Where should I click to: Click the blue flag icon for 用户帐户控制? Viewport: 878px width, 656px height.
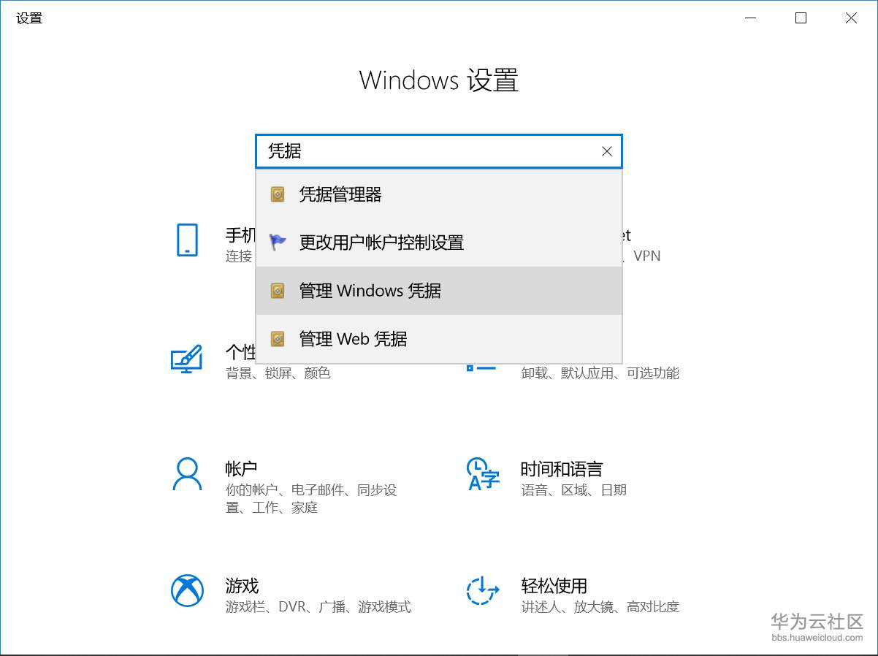[277, 242]
